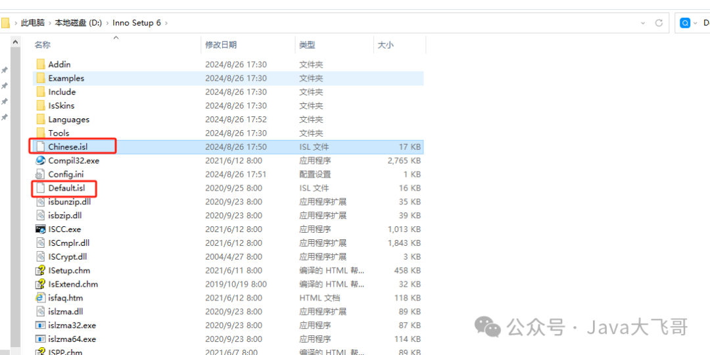Screen dimensions: 710x355
Task: Select the file name Compil32.exe
Action: 74,160
